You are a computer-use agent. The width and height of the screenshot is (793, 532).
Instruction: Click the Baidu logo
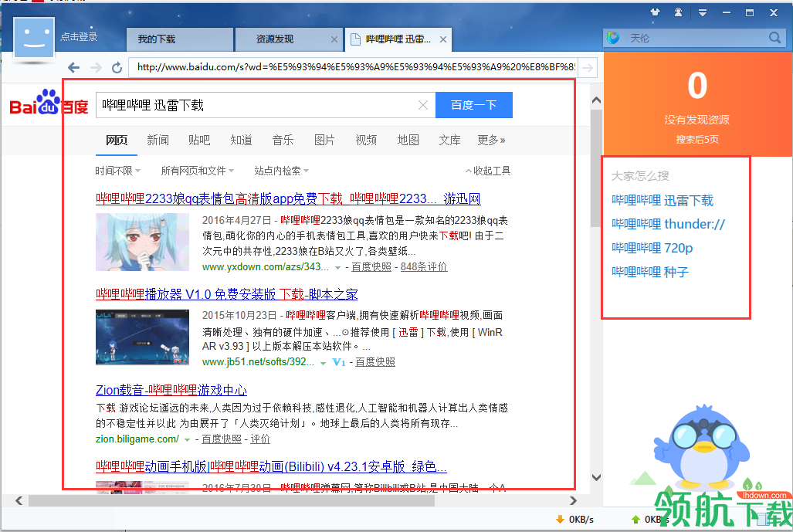(49, 103)
